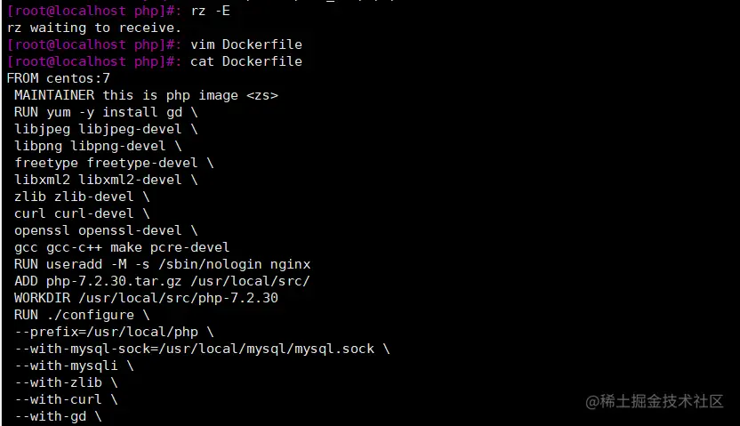The height and width of the screenshot is (426, 740).
Task: Click the 'gcc gcc-c++ make pcre-devel' line
Action: (x=122, y=247)
